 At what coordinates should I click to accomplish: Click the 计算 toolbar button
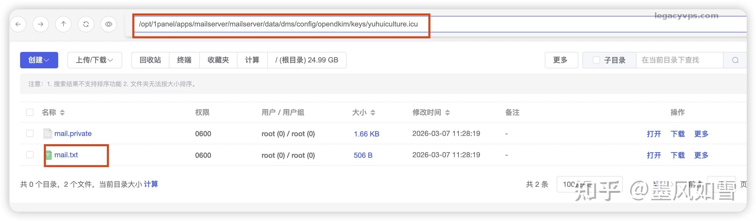point(252,60)
